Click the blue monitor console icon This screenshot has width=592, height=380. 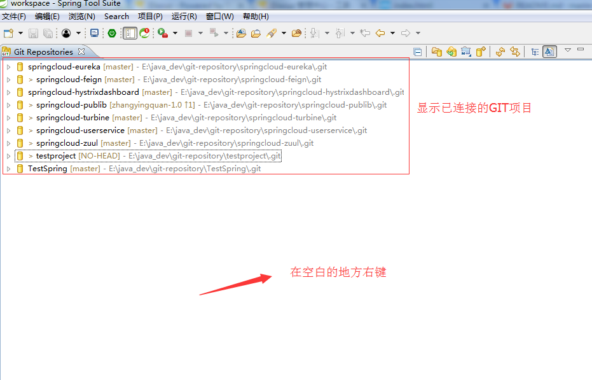coord(94,33)
